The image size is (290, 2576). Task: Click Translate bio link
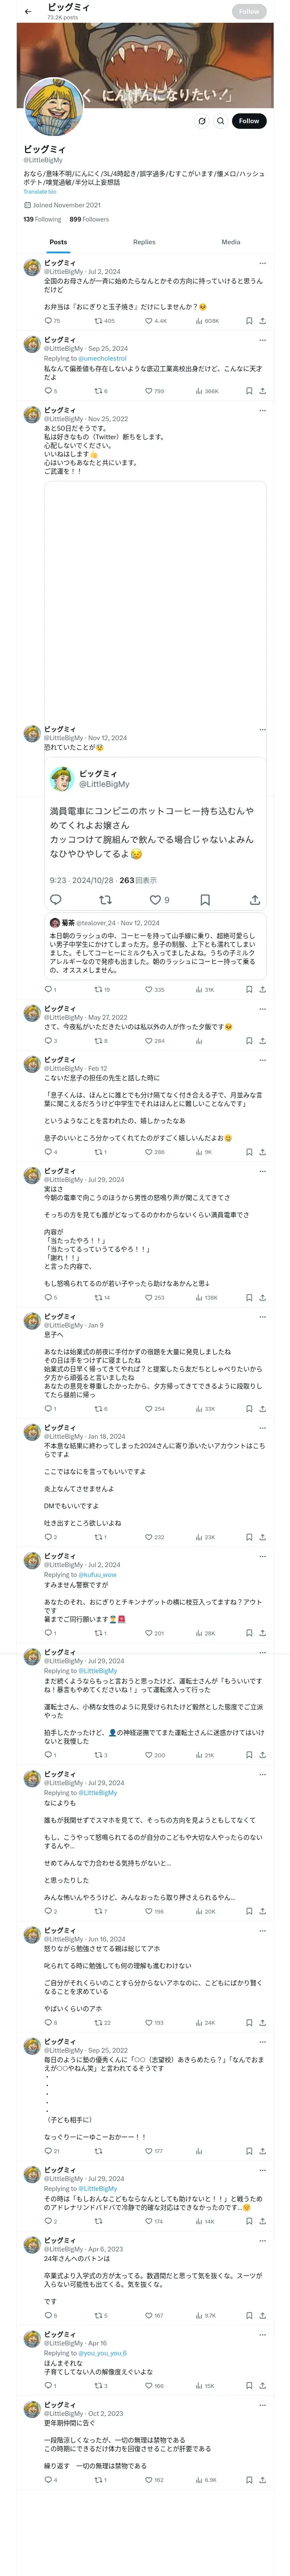click(40, 192)
